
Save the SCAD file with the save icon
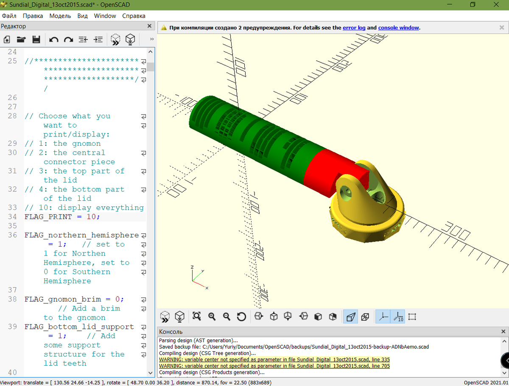tap(36, 39)
